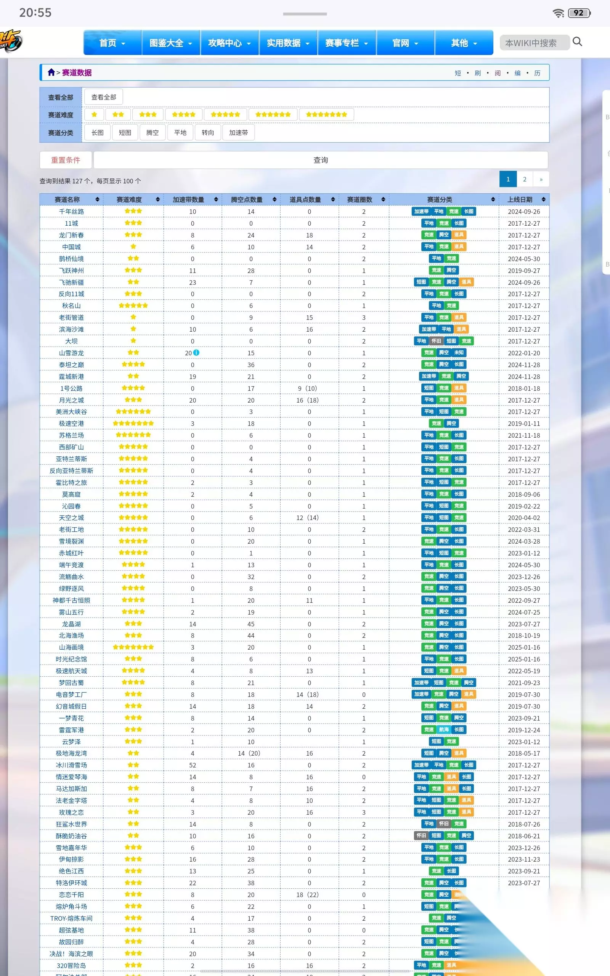
Task: Expand the 图鉴大全 dropdown menu
Action: coord(171,43)
